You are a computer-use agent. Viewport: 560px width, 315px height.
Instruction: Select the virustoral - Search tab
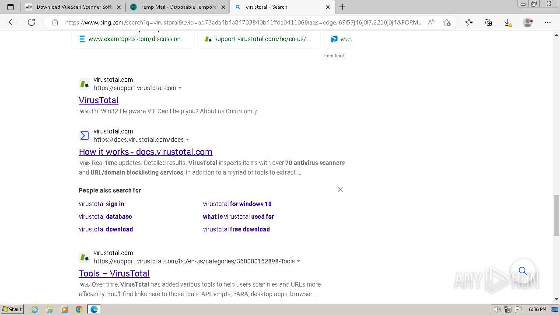pyautogui.click(x=282, y=7)
